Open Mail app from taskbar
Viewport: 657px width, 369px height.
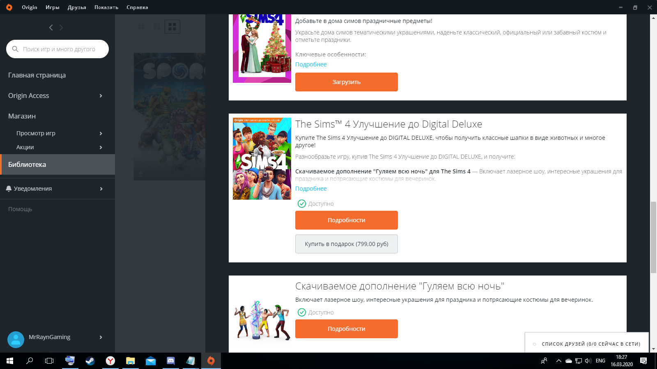pyautogui.click(x=150, y=361)
